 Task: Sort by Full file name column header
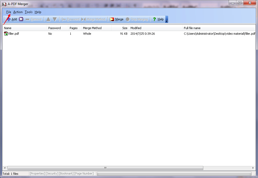point(219,28)
